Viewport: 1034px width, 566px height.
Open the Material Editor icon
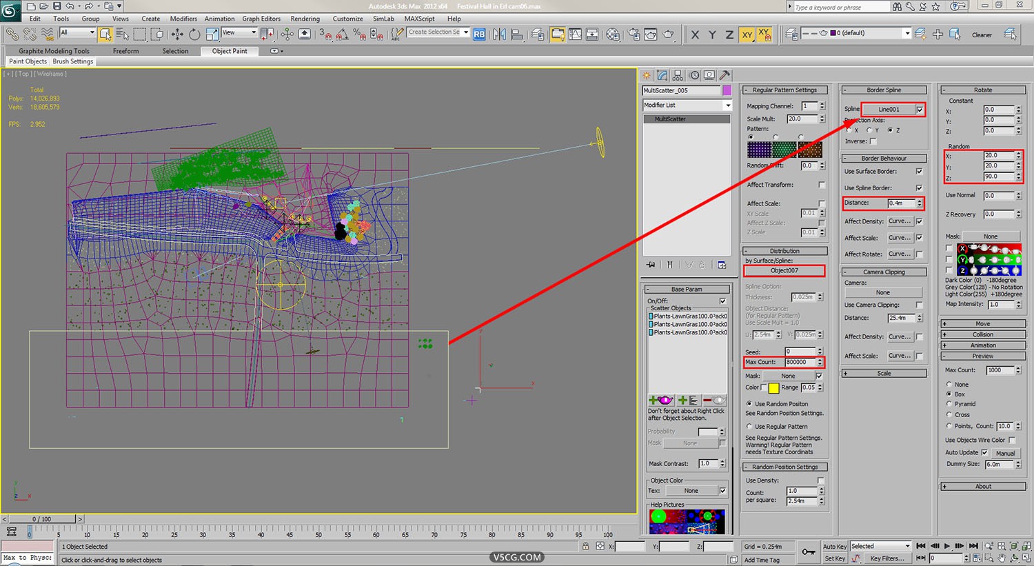point(613,34)
